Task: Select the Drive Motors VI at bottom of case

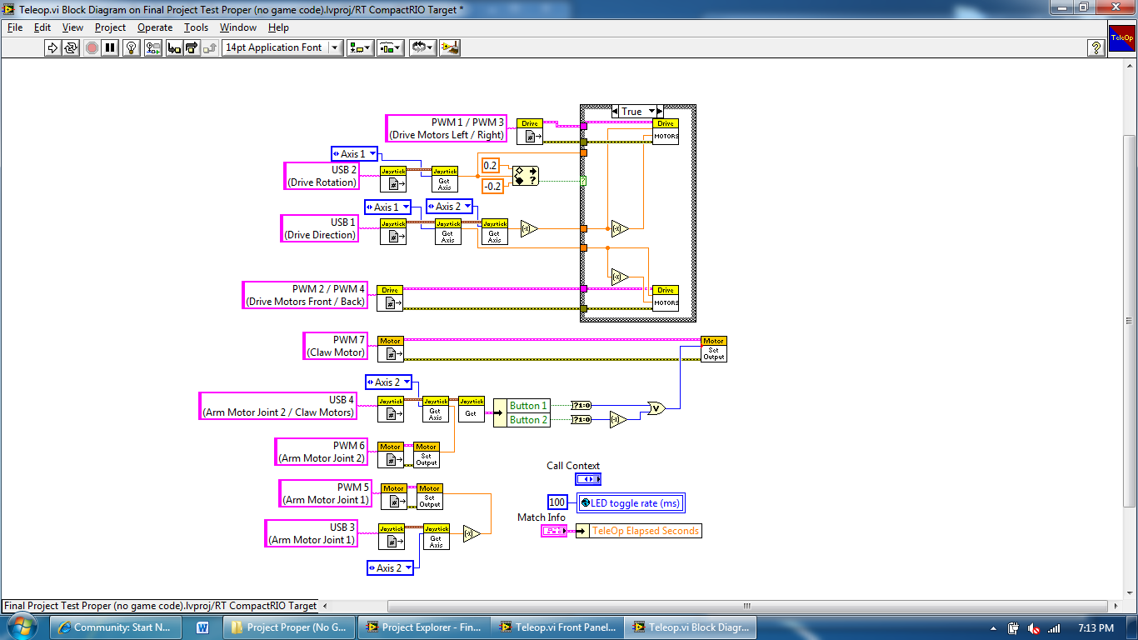Action: (666, 298)
